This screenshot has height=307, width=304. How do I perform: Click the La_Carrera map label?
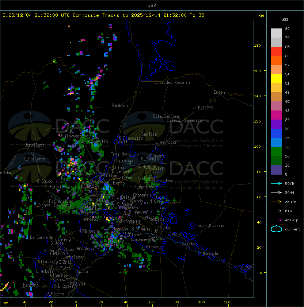point(41,237)
